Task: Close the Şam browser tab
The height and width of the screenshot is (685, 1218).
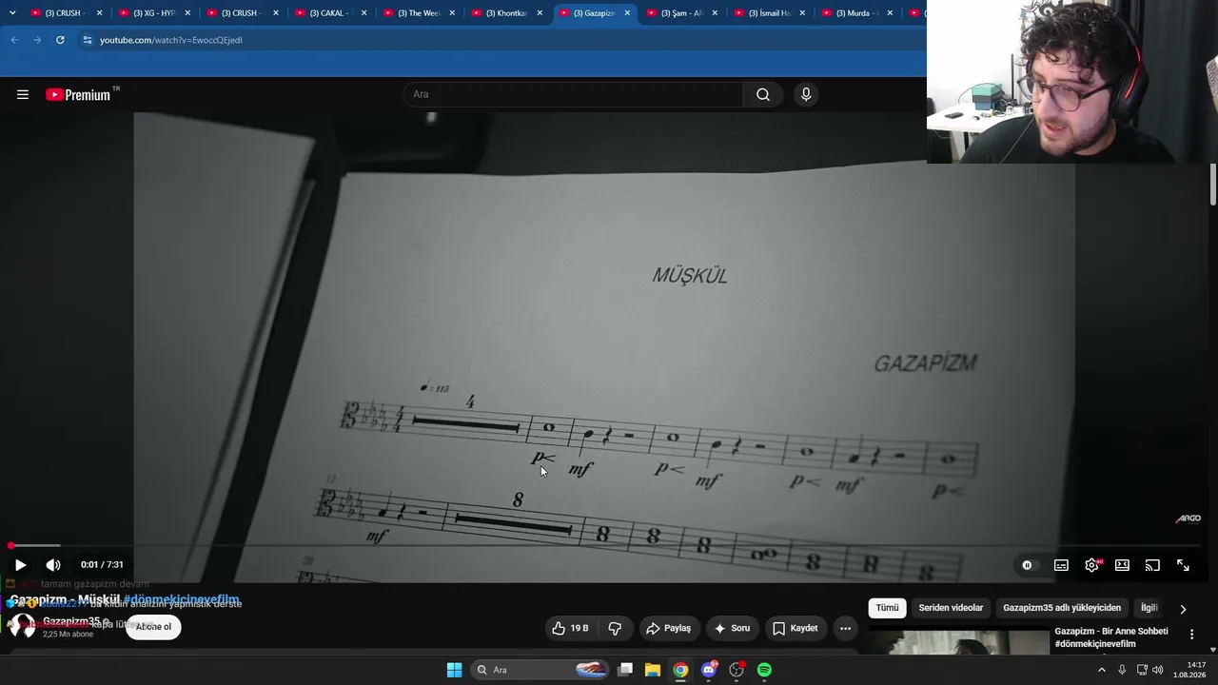Action: point(715,13)
